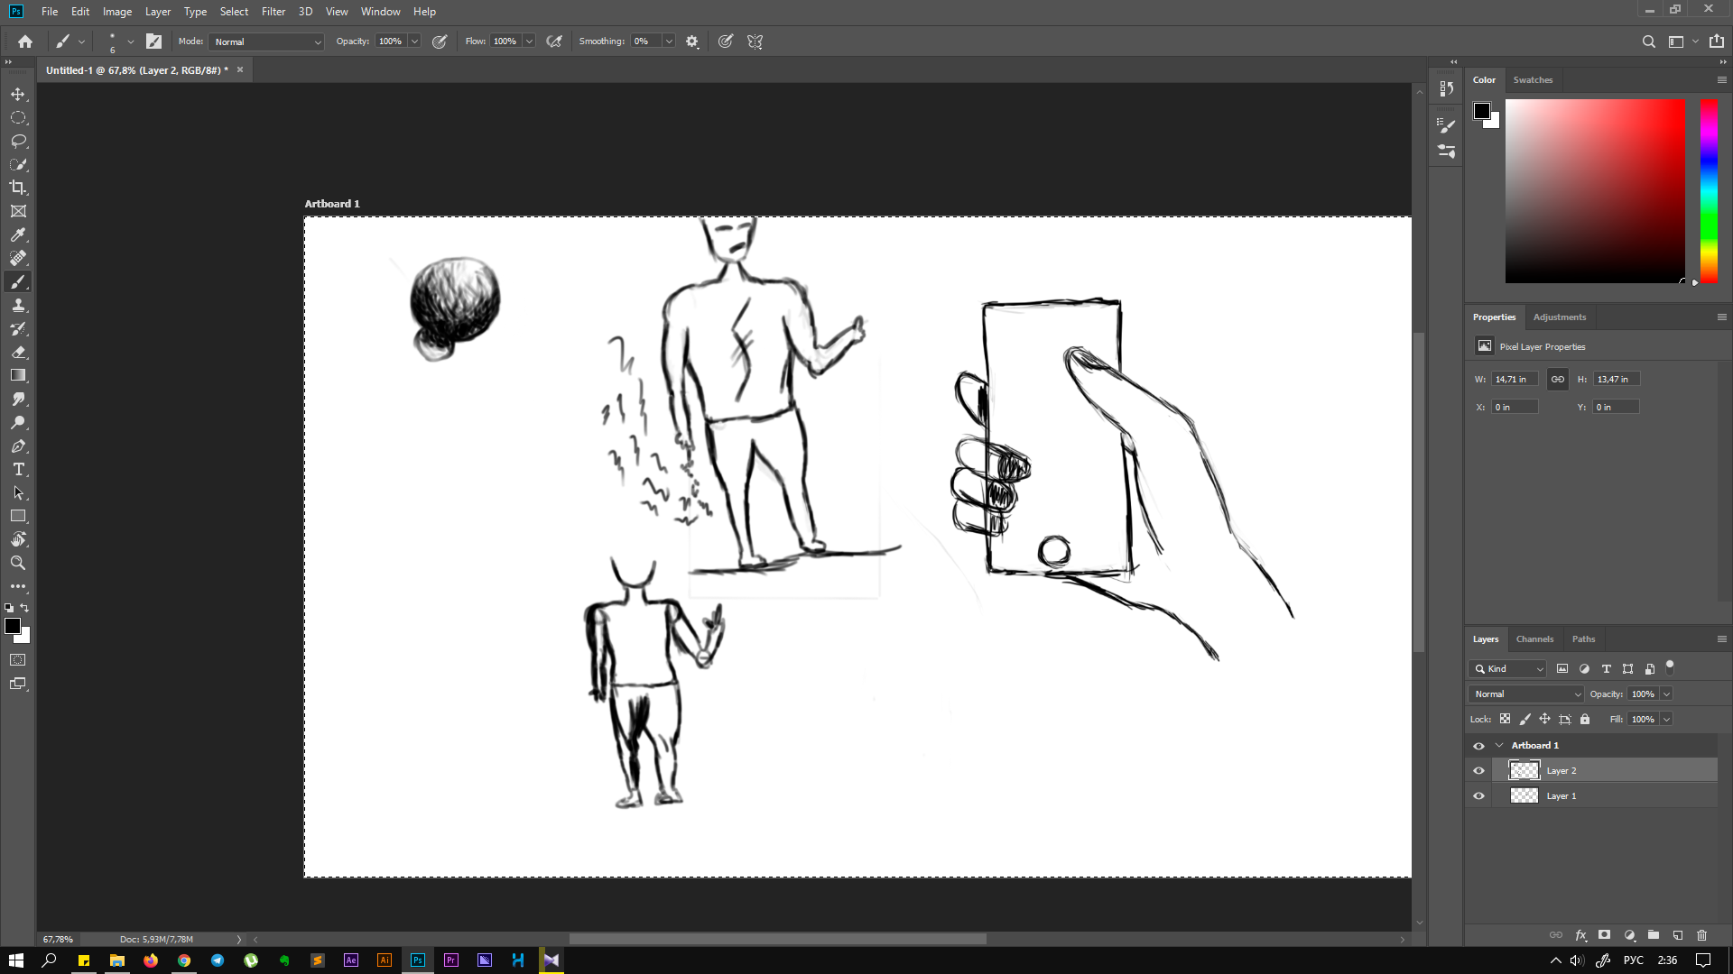
Task: Switch to the Swatches tab
Action: pos(1533,80)
